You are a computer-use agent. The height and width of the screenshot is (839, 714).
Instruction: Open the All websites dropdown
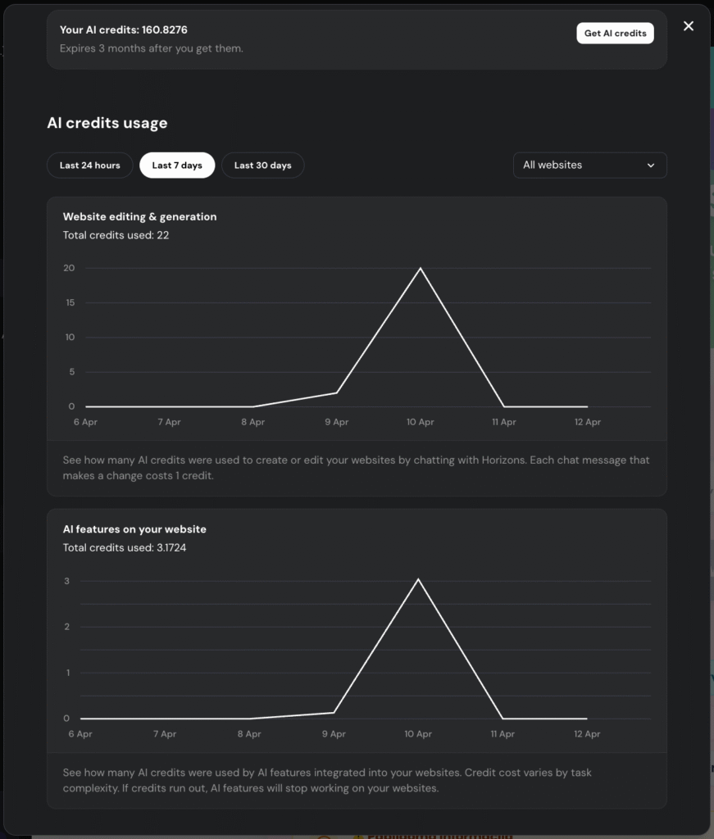pyautogui.click(x=589, y=165)
